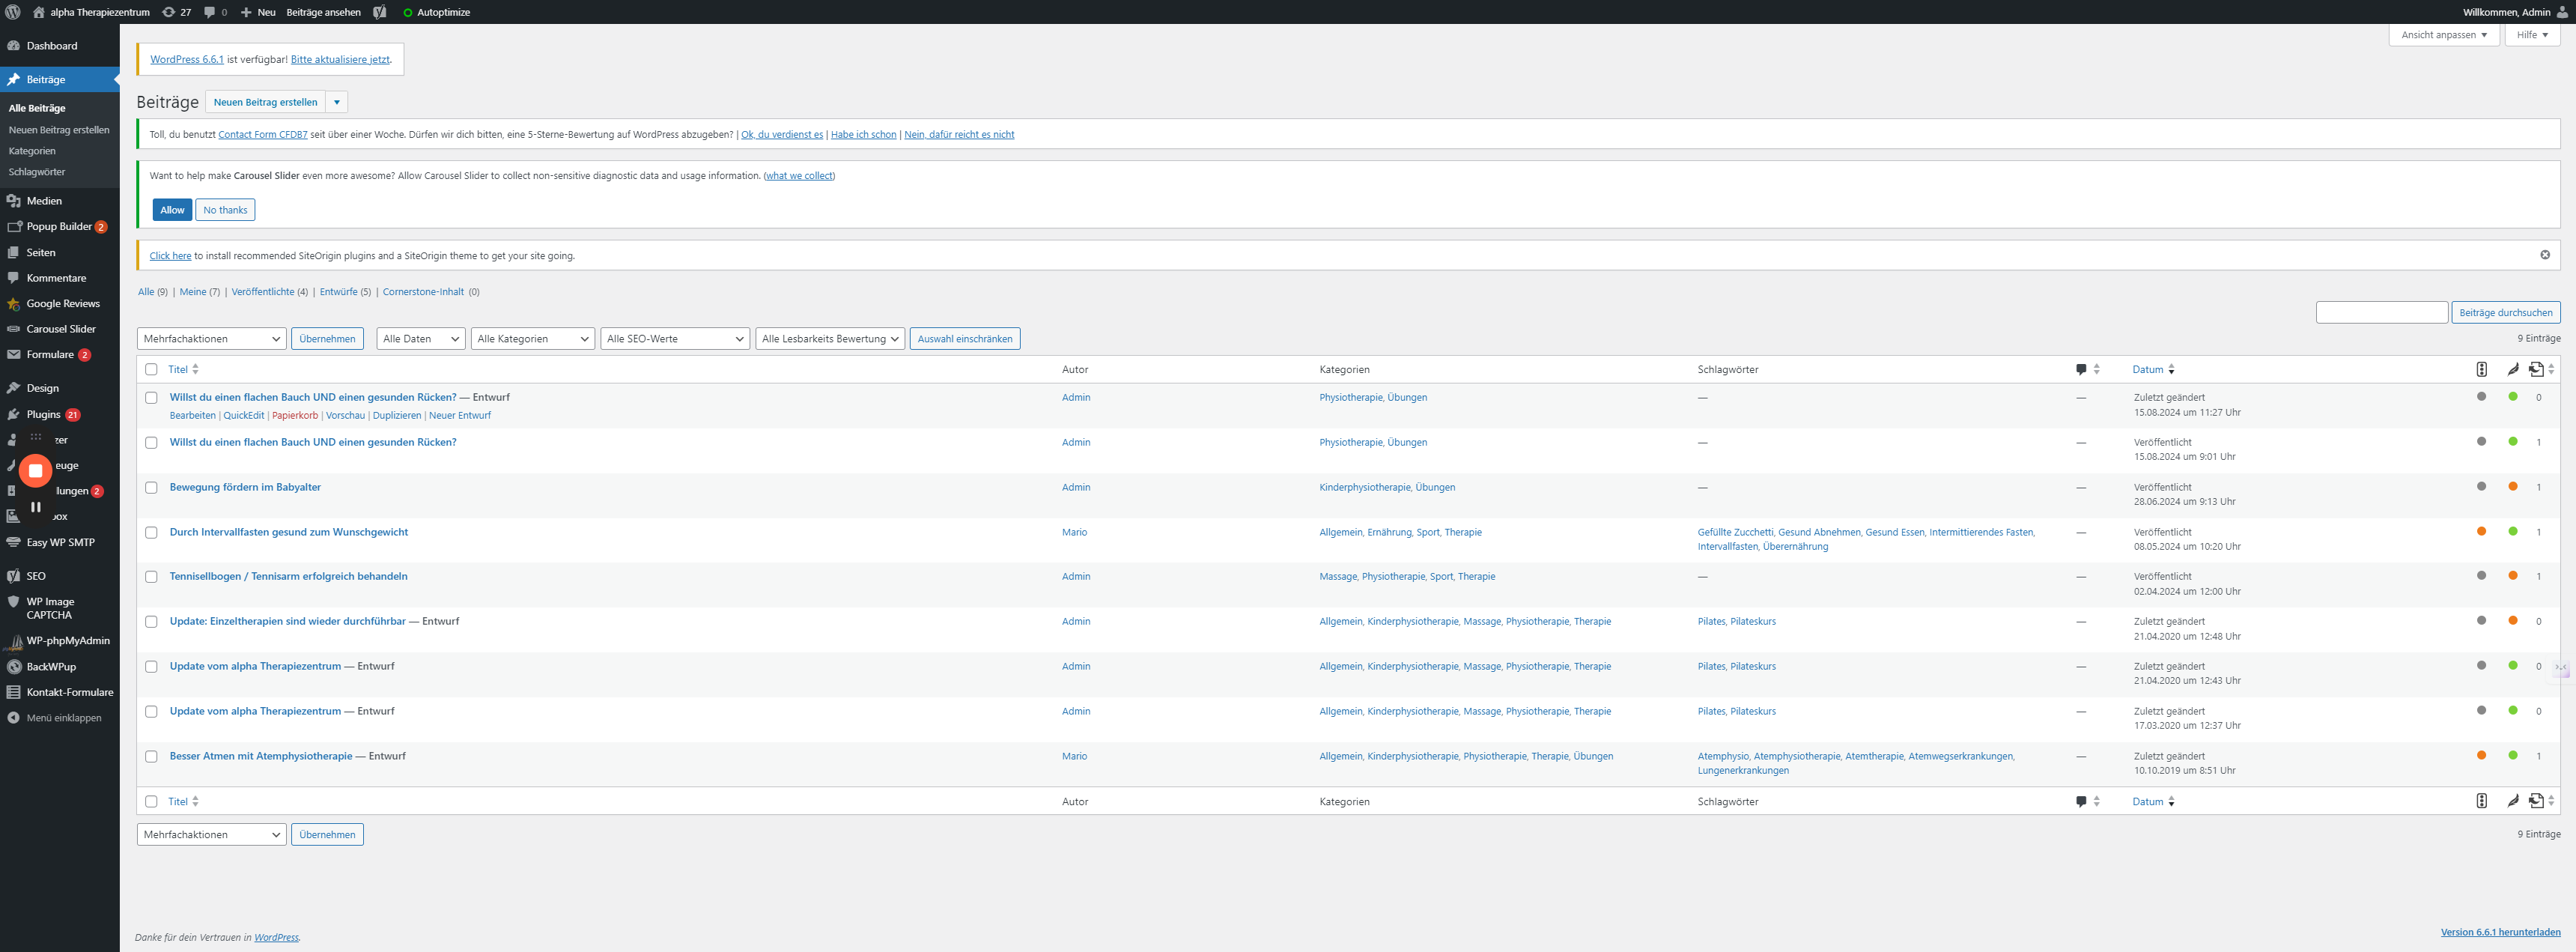Click the Beiträge durchsuchen button
Image resolution: width=2576 pixels, height=952 pixels.
click(2505, 313)
